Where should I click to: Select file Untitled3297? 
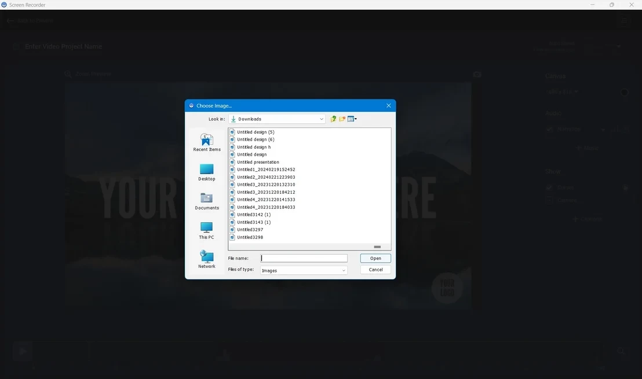click(250, 230)
